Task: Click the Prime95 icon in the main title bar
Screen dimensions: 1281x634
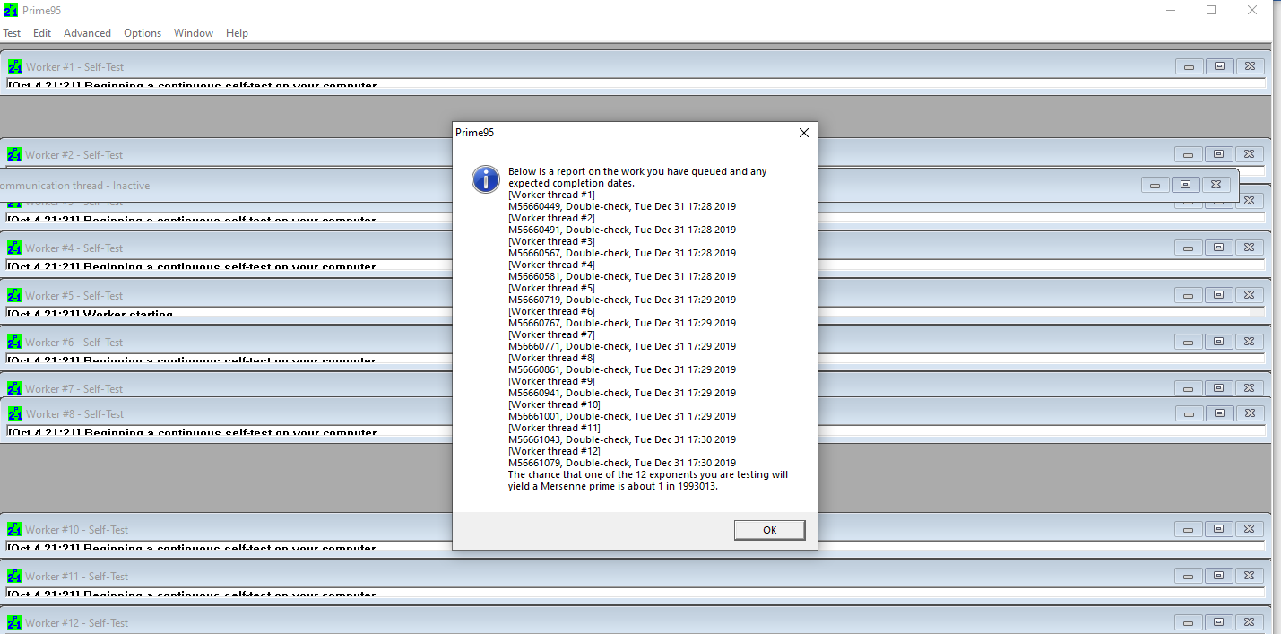Action: [11, 11]
